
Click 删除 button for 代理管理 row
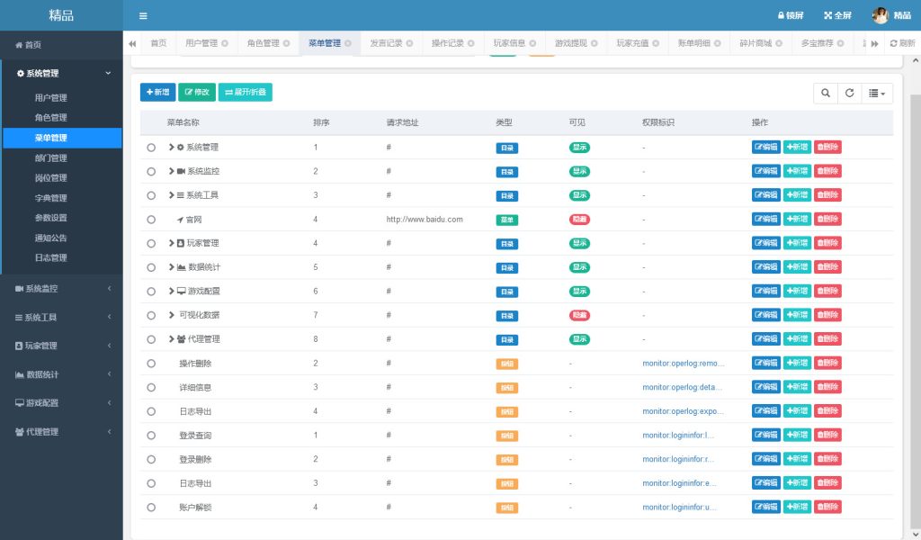coord(827,339)
